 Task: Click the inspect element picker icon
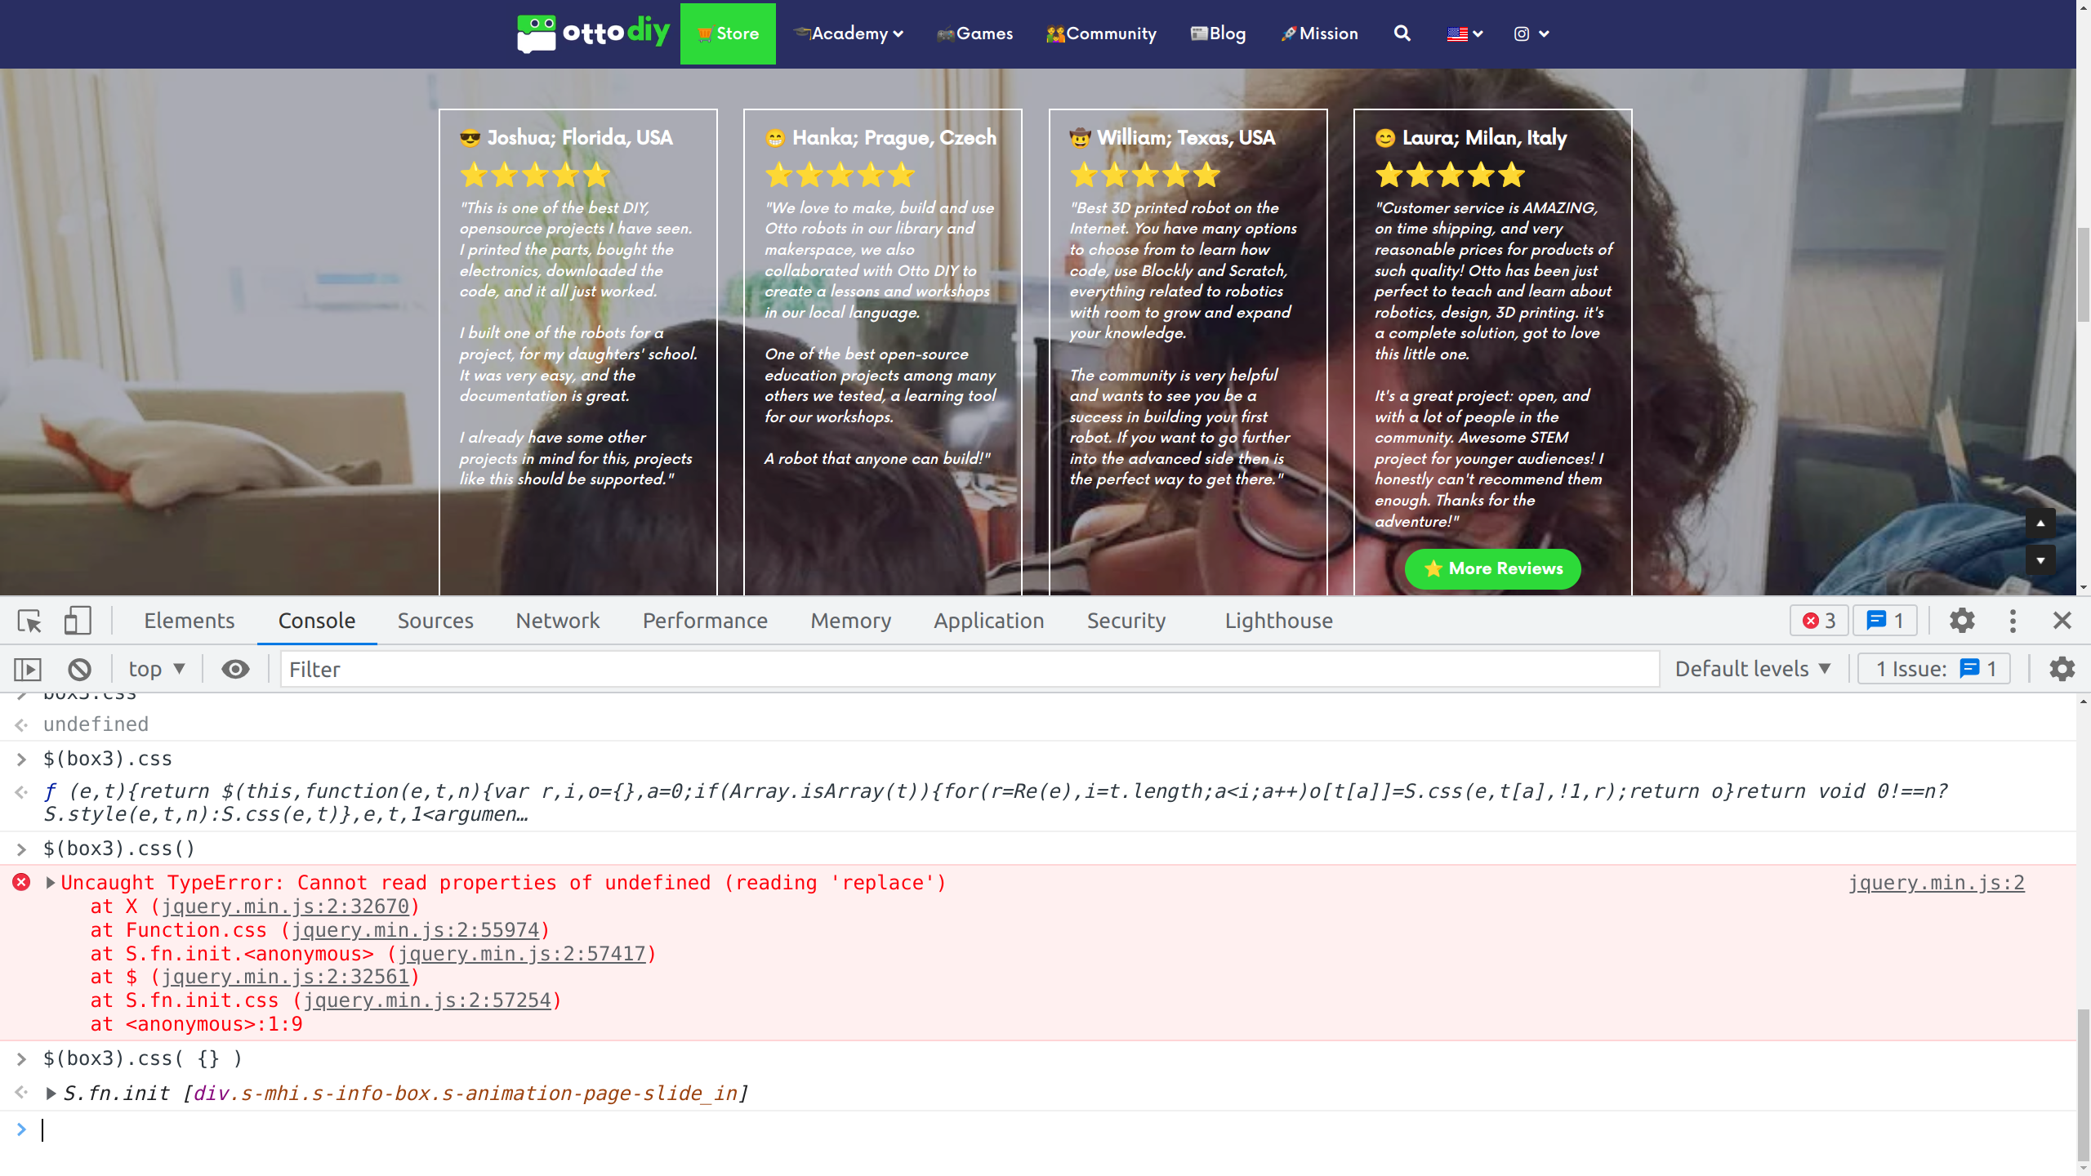(29, 621)
